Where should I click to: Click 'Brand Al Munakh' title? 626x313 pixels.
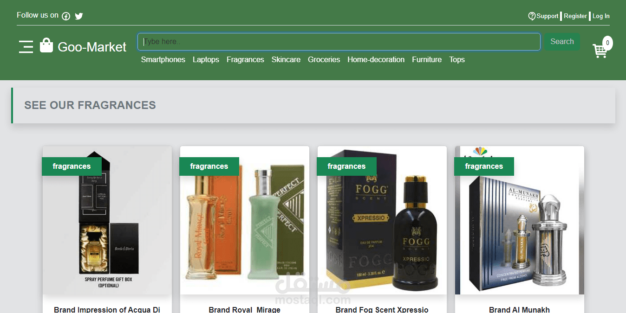click(520, 309)
